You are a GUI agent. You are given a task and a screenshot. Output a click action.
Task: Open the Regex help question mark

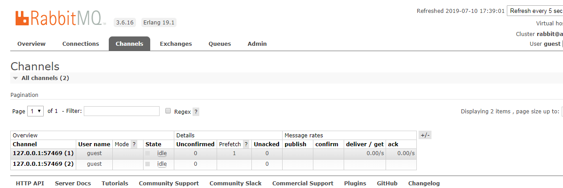(x=196, y=112)
